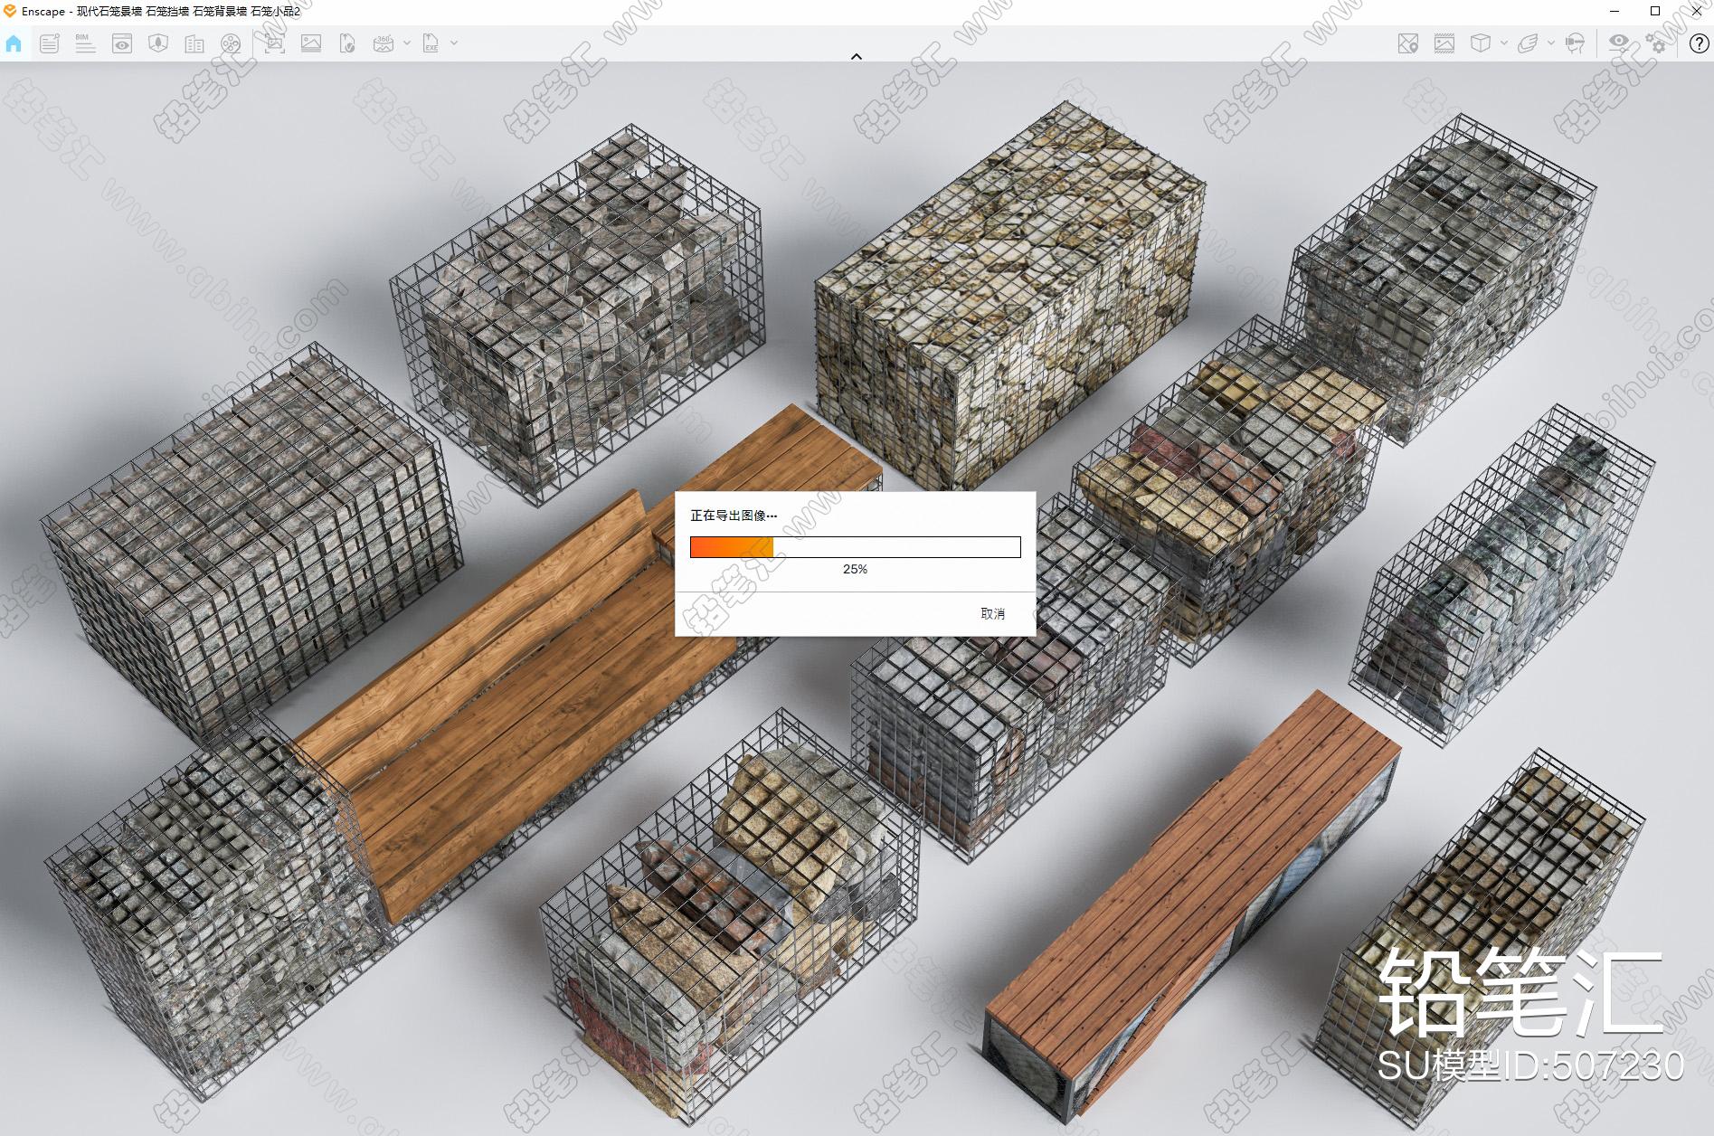1714x1136 pixels.
Task: Close the Enscape window
Action: (1695, 11)
